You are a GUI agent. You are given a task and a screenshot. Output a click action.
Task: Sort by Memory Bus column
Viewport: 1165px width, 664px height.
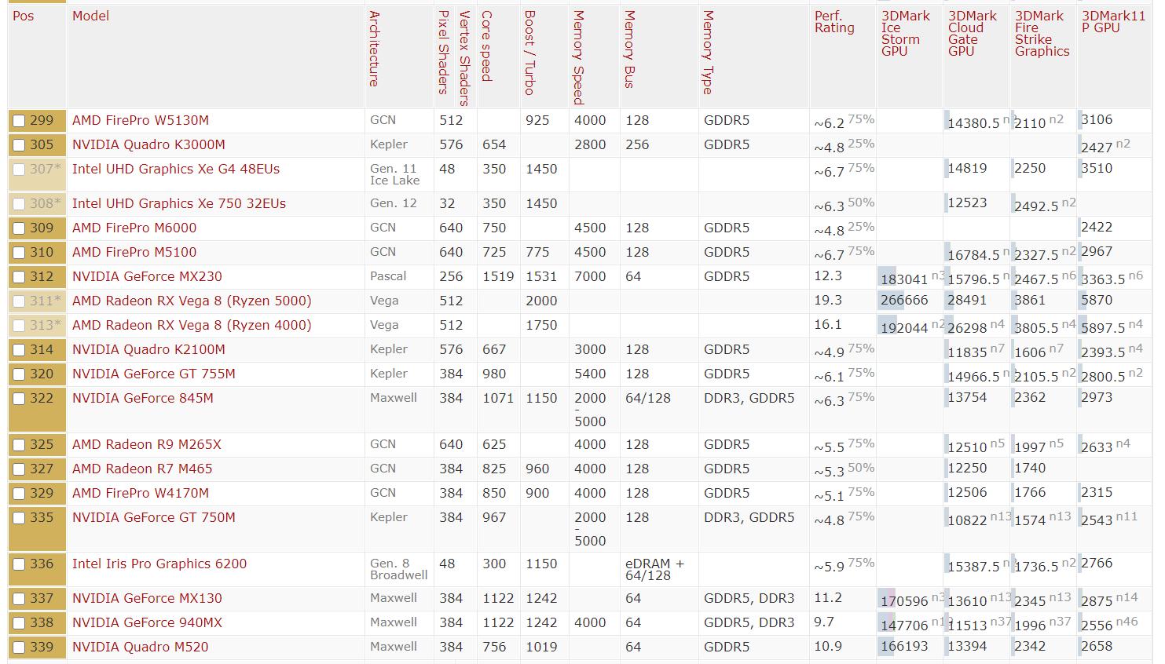[x=629, y=49]
